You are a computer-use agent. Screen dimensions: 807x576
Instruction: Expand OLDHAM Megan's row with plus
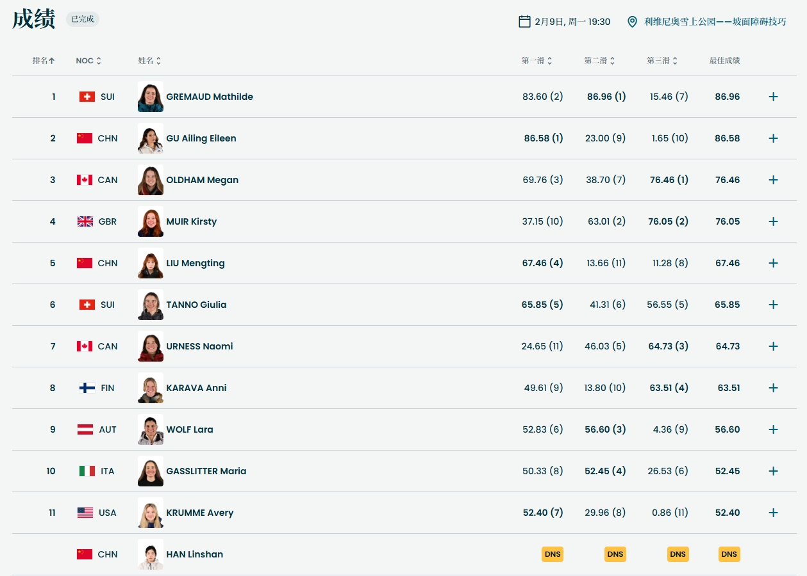tap(773, 180)
